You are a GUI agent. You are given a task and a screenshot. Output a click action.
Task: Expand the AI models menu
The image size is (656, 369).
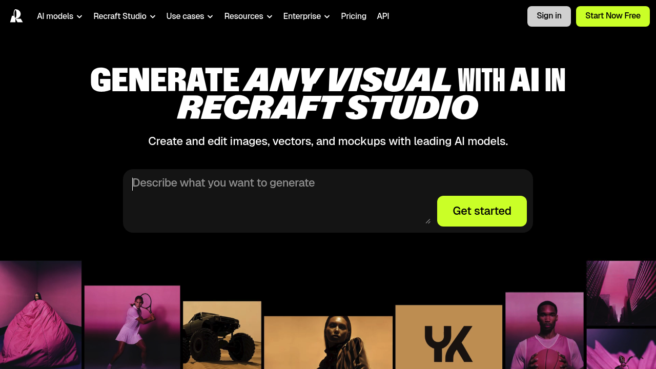pyautogui.click(x=55, y=16)
